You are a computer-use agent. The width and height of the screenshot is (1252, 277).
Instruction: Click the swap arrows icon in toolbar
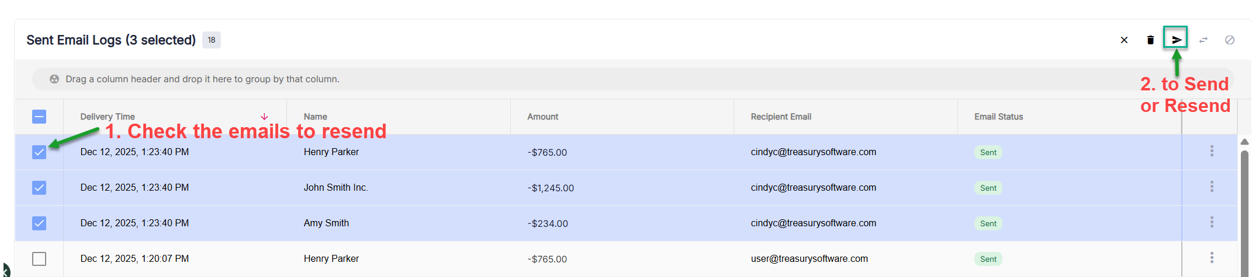[x=1203, y=40]
